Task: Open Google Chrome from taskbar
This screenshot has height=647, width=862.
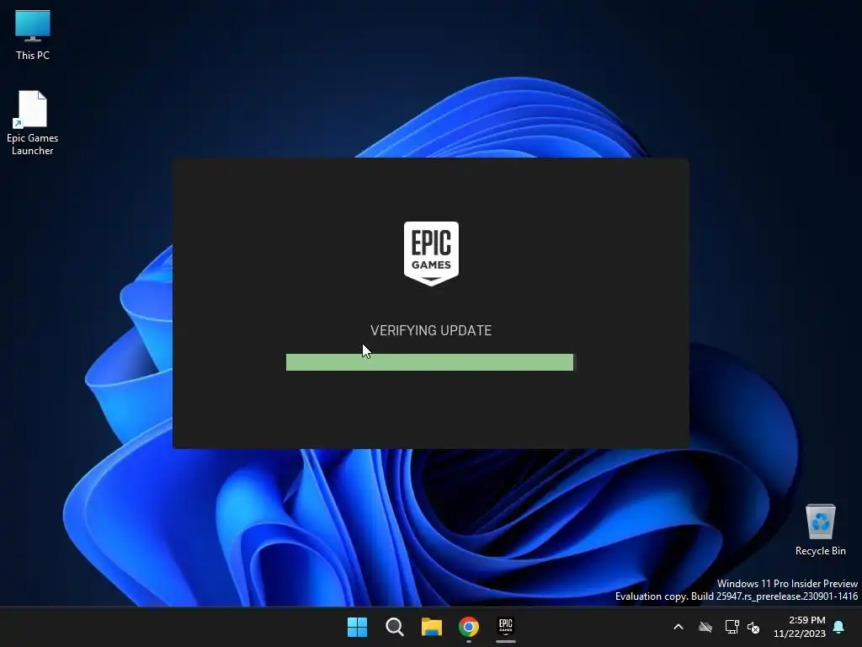Action: click(469, 627)
